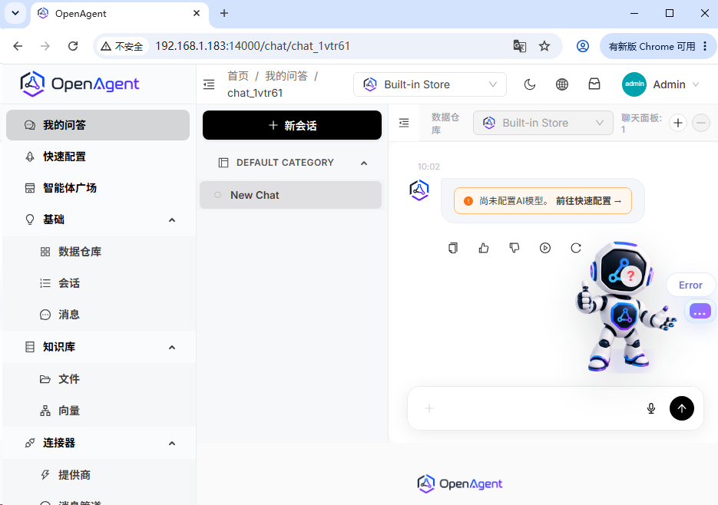
Task: Collapse the 知识库 sidebar section
Action: [172, 347]
